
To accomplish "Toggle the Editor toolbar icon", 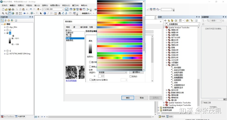I will pos(67,9).
